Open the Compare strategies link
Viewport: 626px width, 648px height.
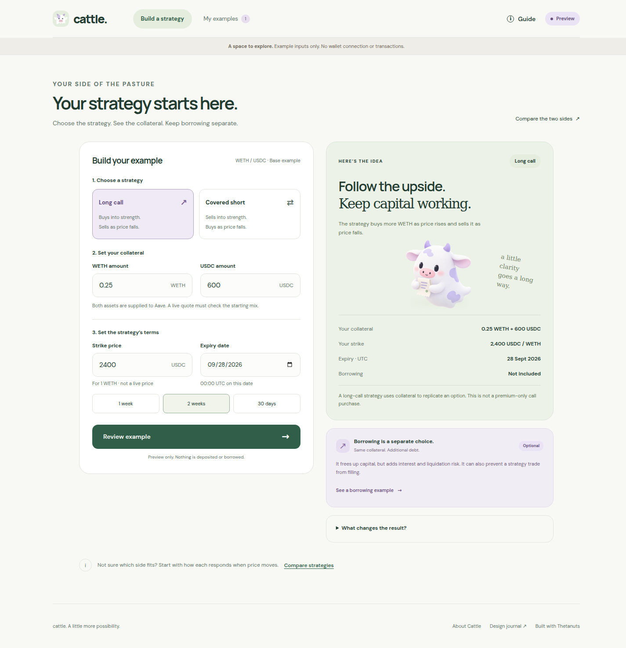click(x=309, y=565)
